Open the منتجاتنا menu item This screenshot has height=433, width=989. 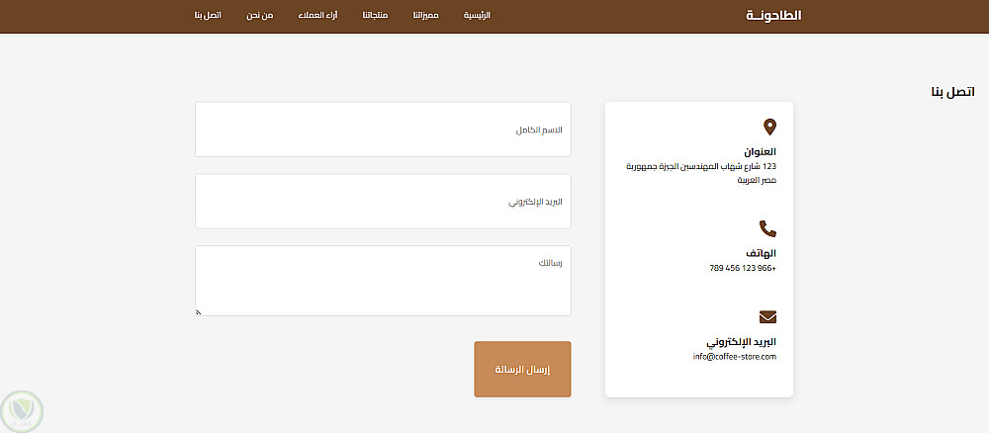[375, 15]
